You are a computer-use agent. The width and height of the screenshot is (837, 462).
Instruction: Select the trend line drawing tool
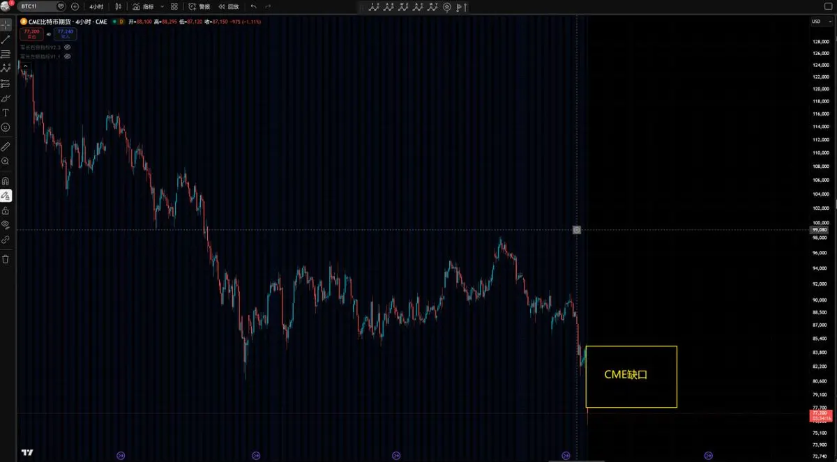pyautogui.click(x=6, y=39)
